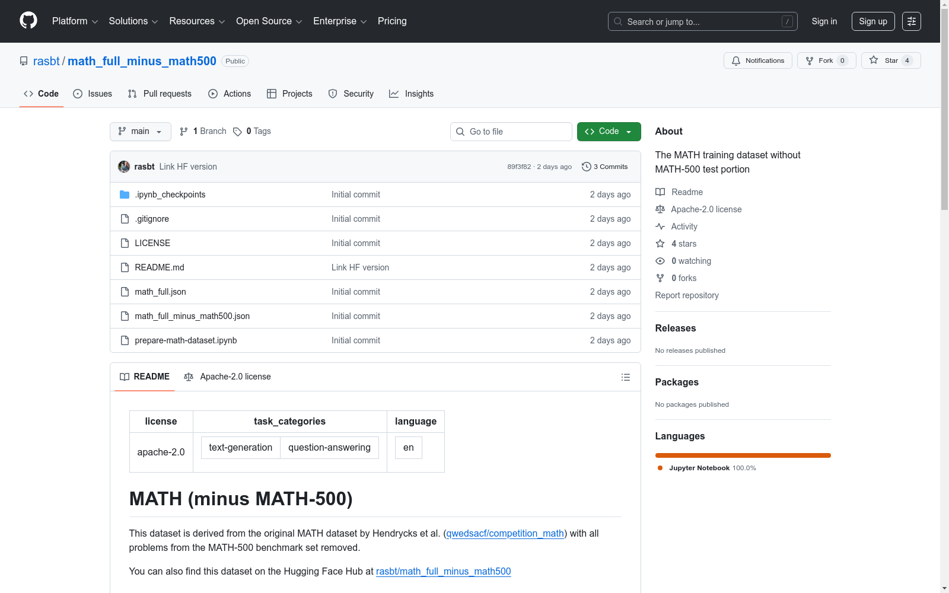Click the rasbt avatar in commit header
949x593 pixels.
(x=124, y=167)
